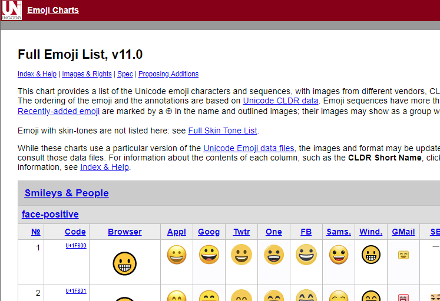Click the U+1F600 code link
The width and height of the screenshot is (440, 301).
(76, 246)
